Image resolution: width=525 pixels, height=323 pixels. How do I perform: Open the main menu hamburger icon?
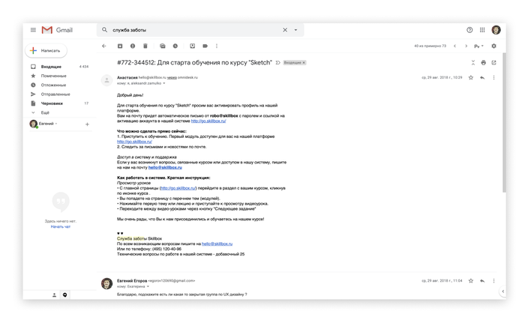[x=33, y=30]
